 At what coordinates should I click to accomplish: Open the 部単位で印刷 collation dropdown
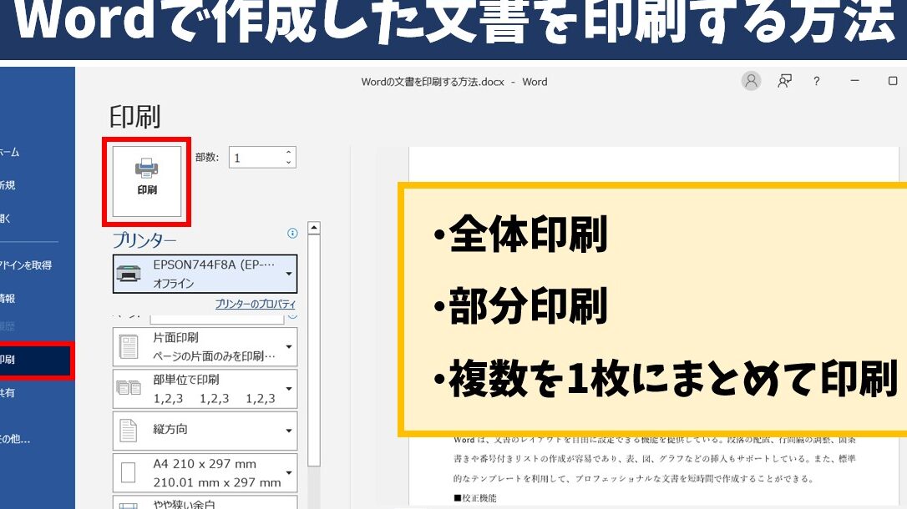click(205, 389)
